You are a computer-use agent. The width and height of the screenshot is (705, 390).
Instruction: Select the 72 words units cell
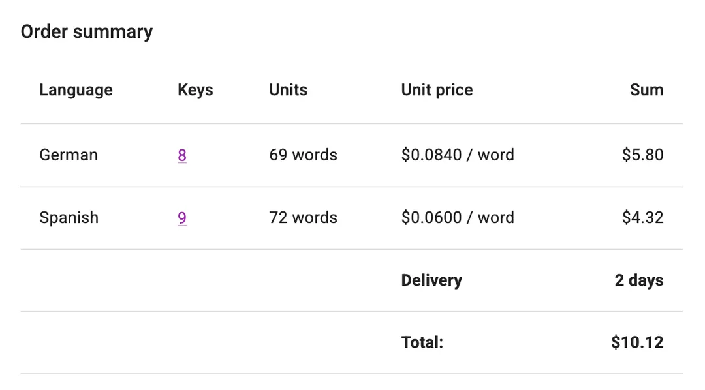(x=303, y=218)
